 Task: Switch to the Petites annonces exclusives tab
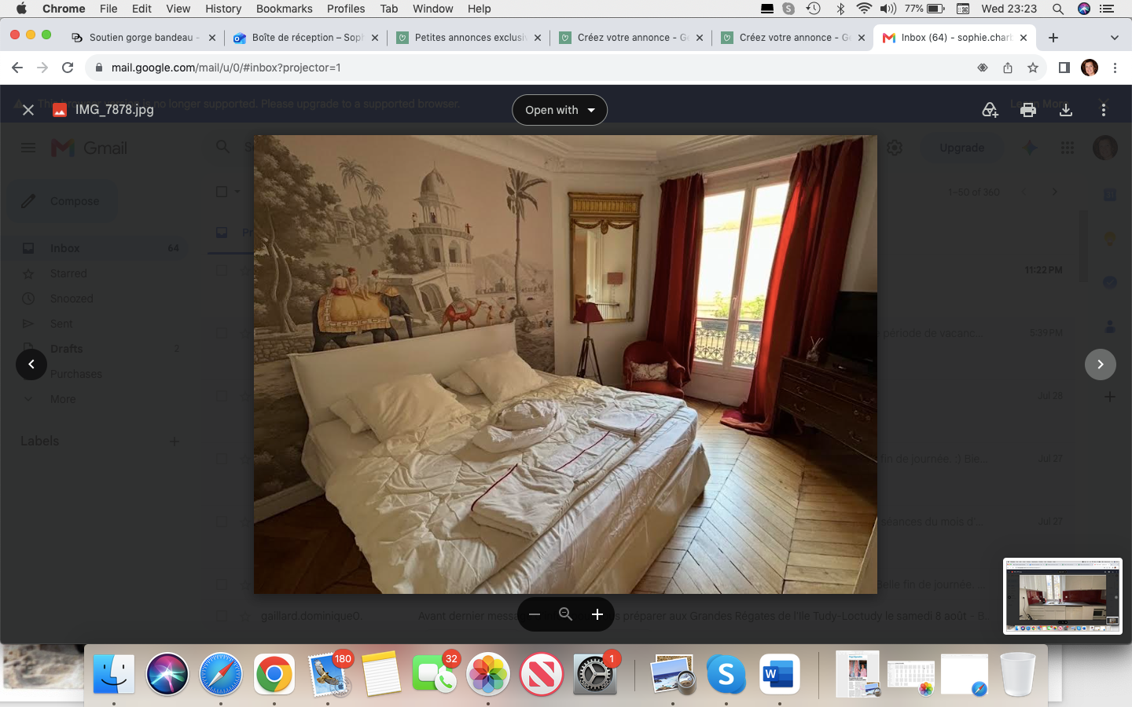coord(469,38)
